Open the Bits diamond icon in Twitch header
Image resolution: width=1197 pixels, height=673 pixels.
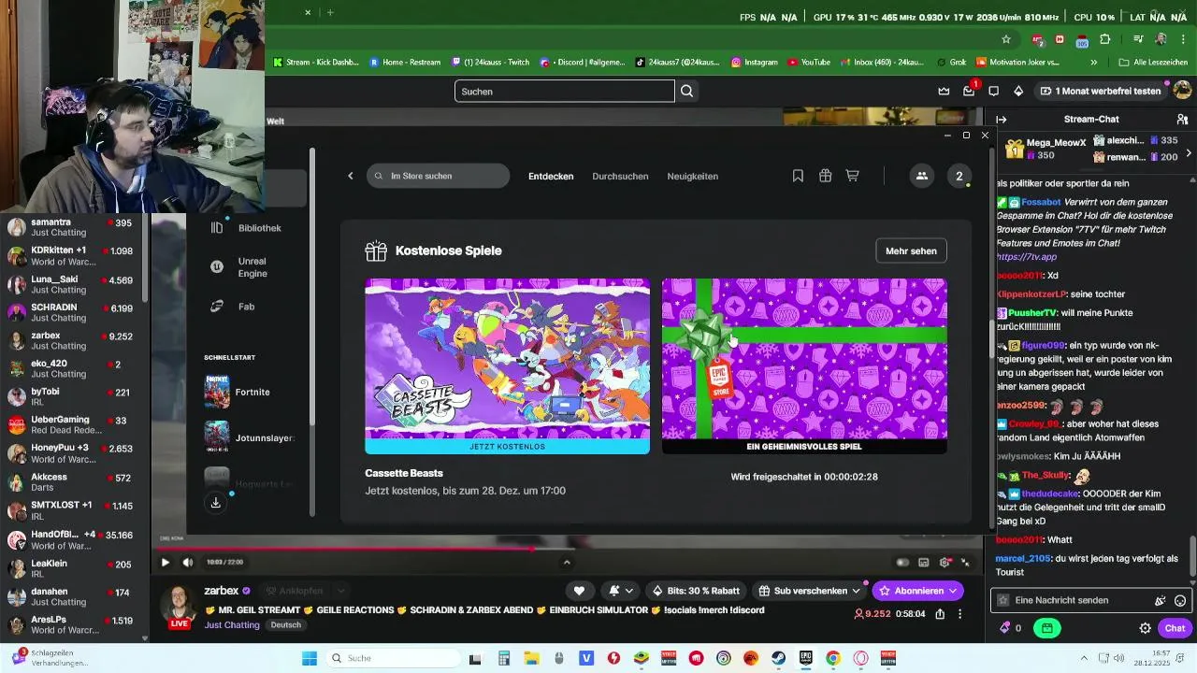point(1018,91)
